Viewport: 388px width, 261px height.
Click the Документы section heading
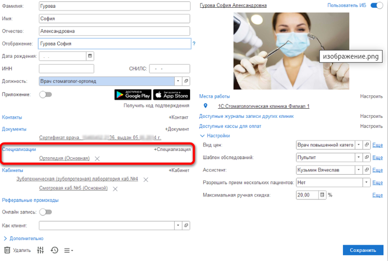click(14, 129)
